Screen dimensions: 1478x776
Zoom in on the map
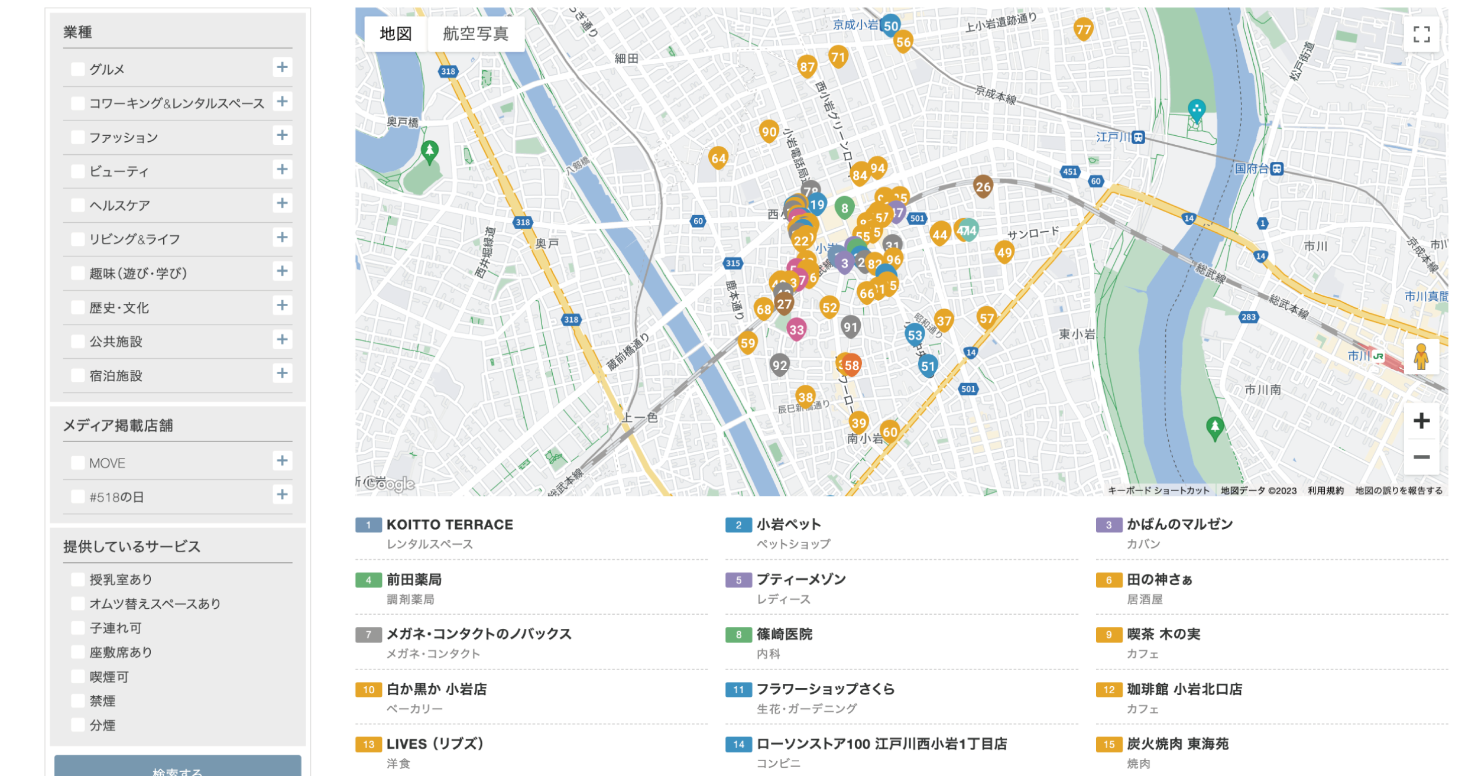[x=1421, y=421]
